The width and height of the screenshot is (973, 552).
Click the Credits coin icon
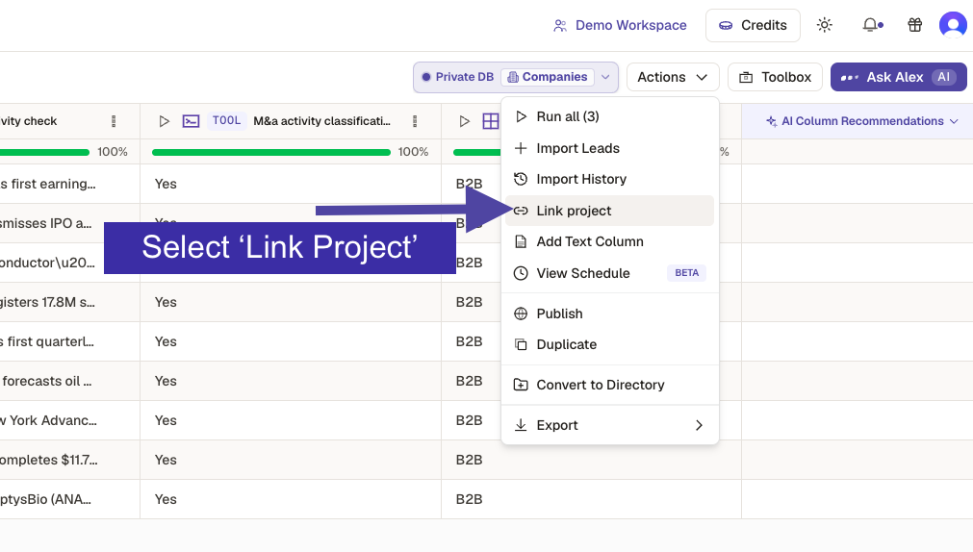(726, 25)
